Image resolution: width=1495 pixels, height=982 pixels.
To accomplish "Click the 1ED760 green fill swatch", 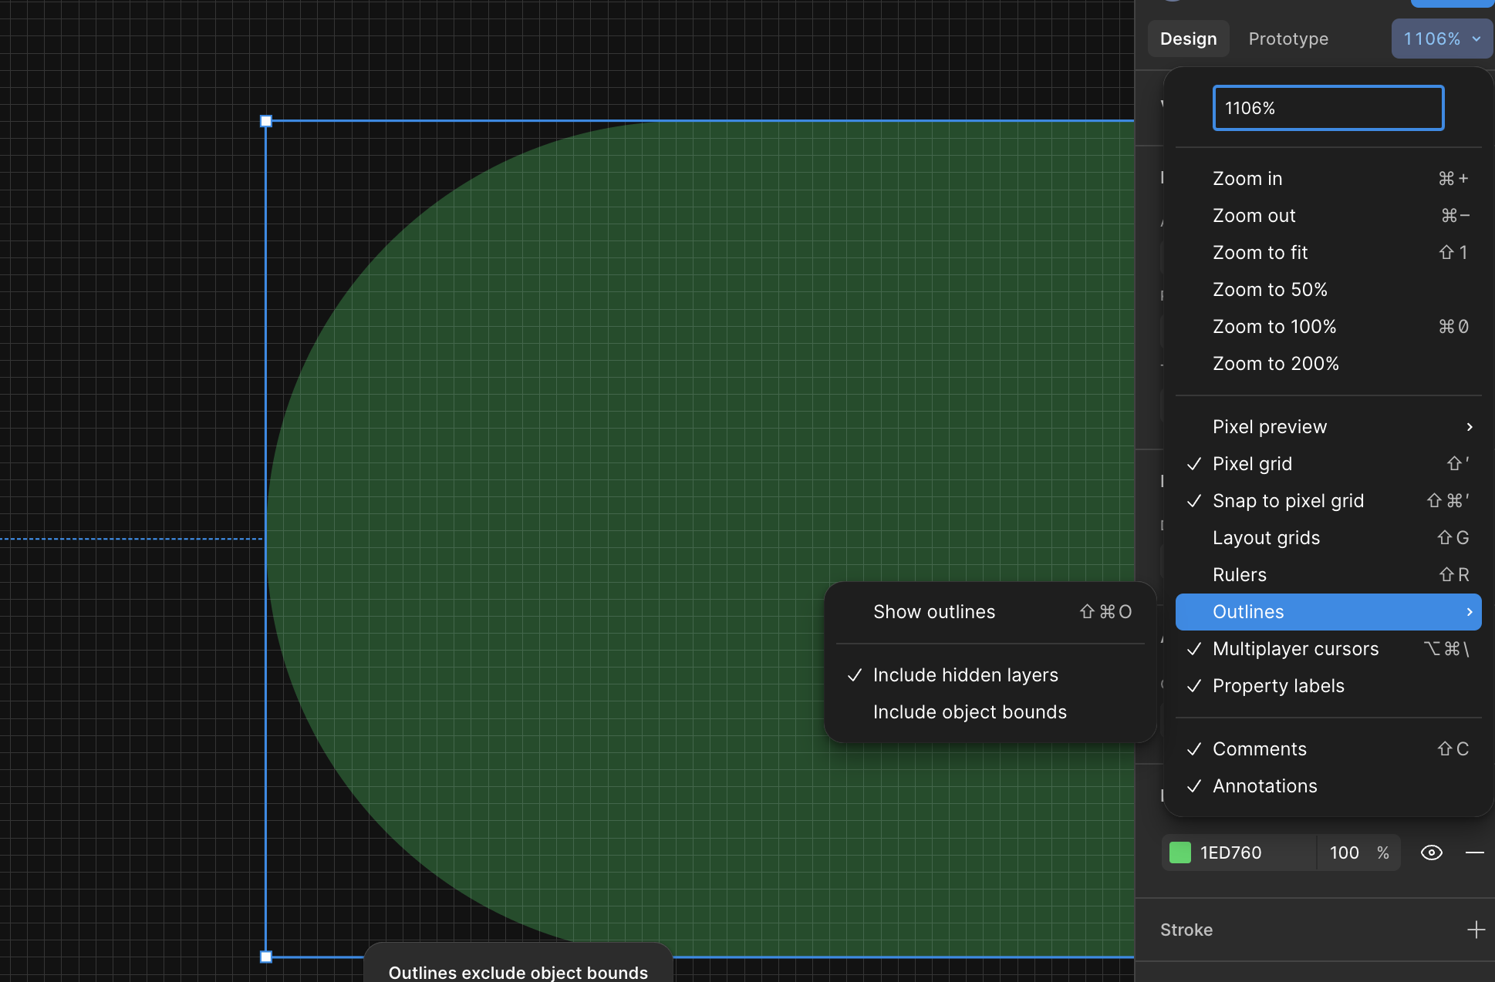I will click(1180, 853).
